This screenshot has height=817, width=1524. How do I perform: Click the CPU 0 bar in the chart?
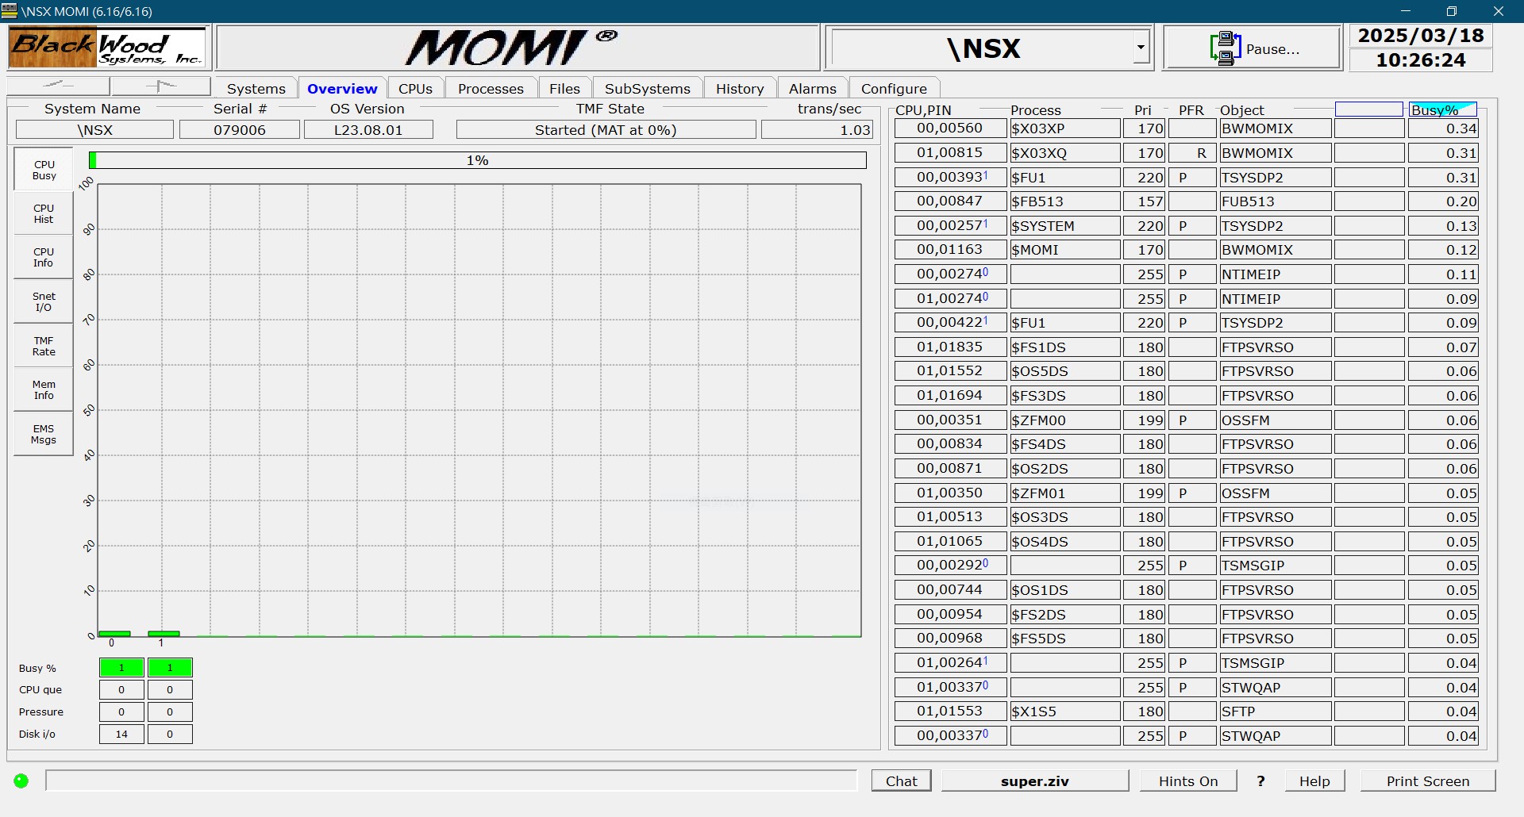coord(114,634)
